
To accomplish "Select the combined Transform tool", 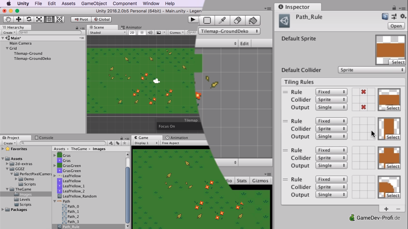I will point(59,19).
